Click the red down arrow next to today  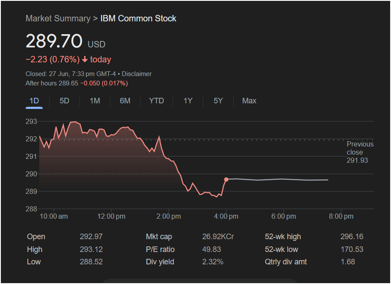pos(85,59)
